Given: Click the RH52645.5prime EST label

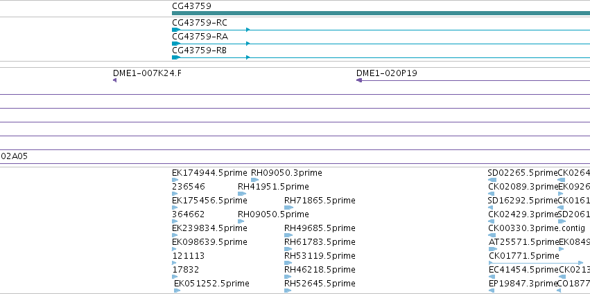Looking at the screenshot, I should 320,284.
